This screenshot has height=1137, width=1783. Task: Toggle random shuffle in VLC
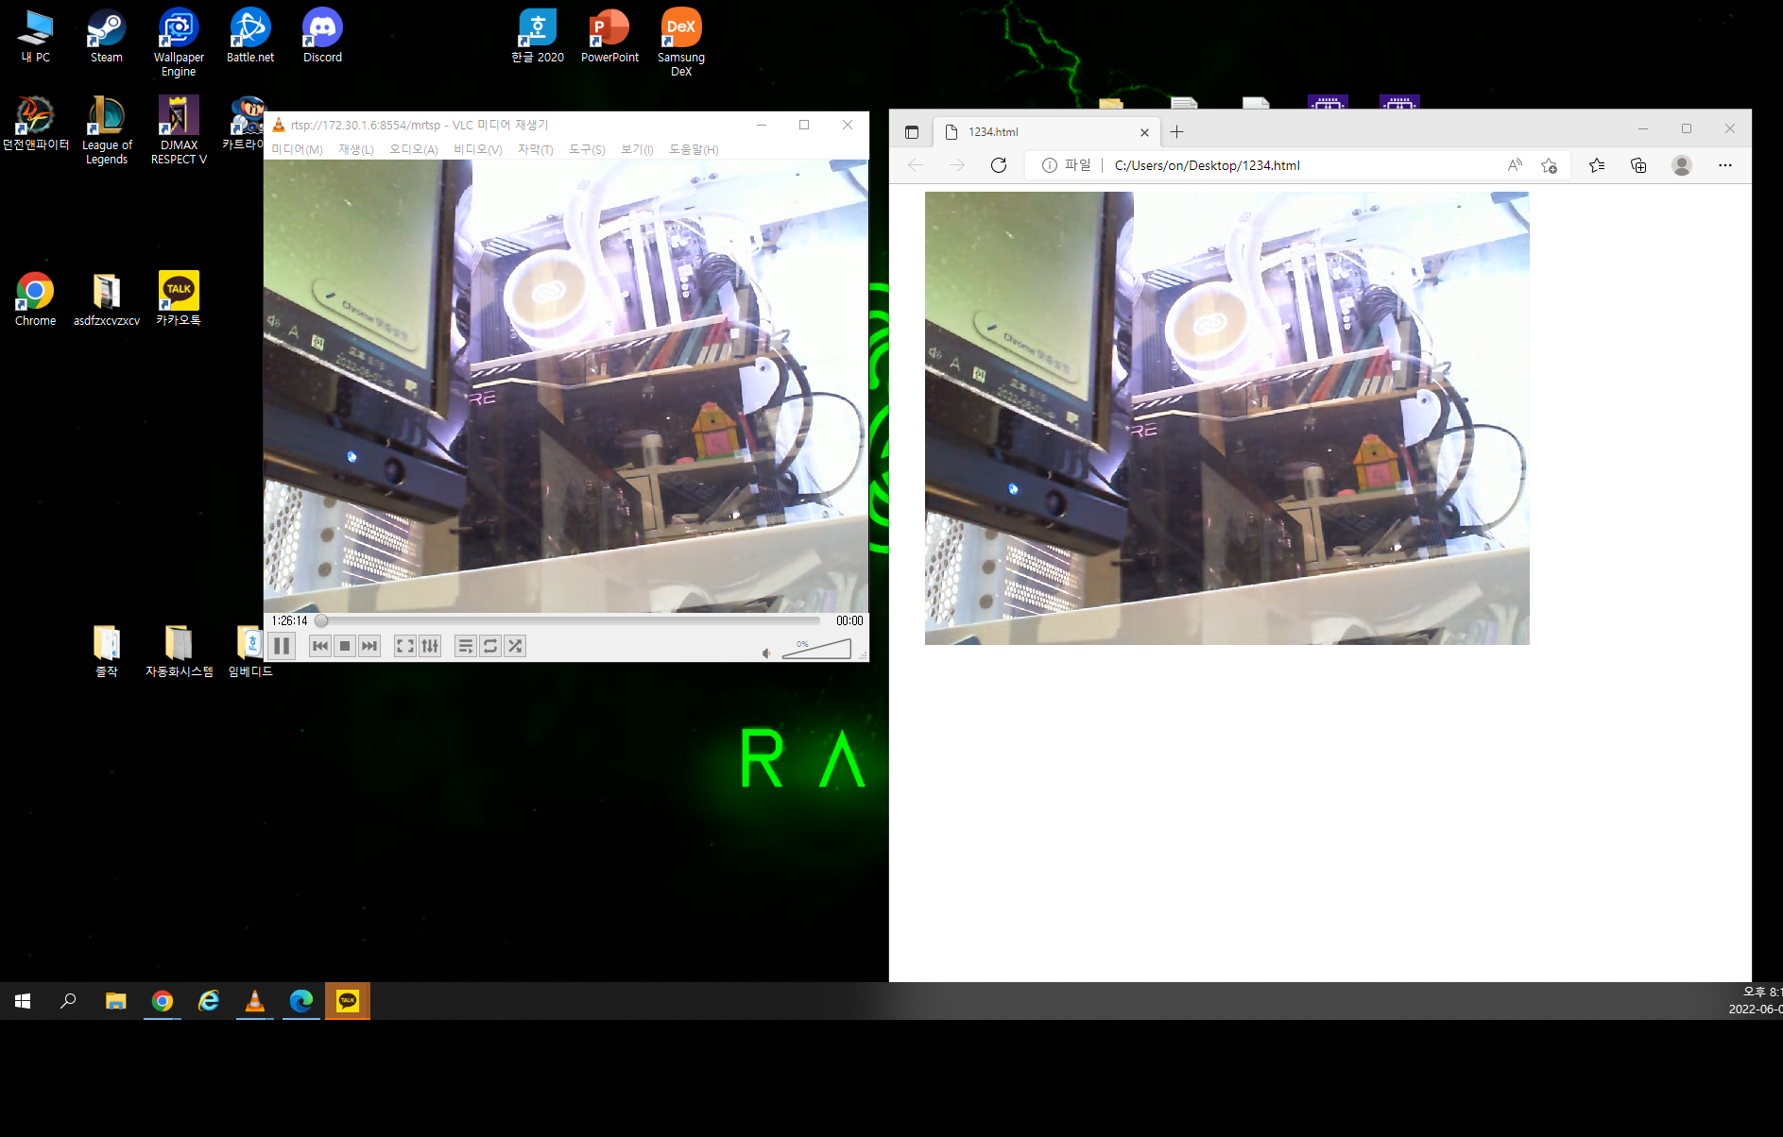[515, 646]
